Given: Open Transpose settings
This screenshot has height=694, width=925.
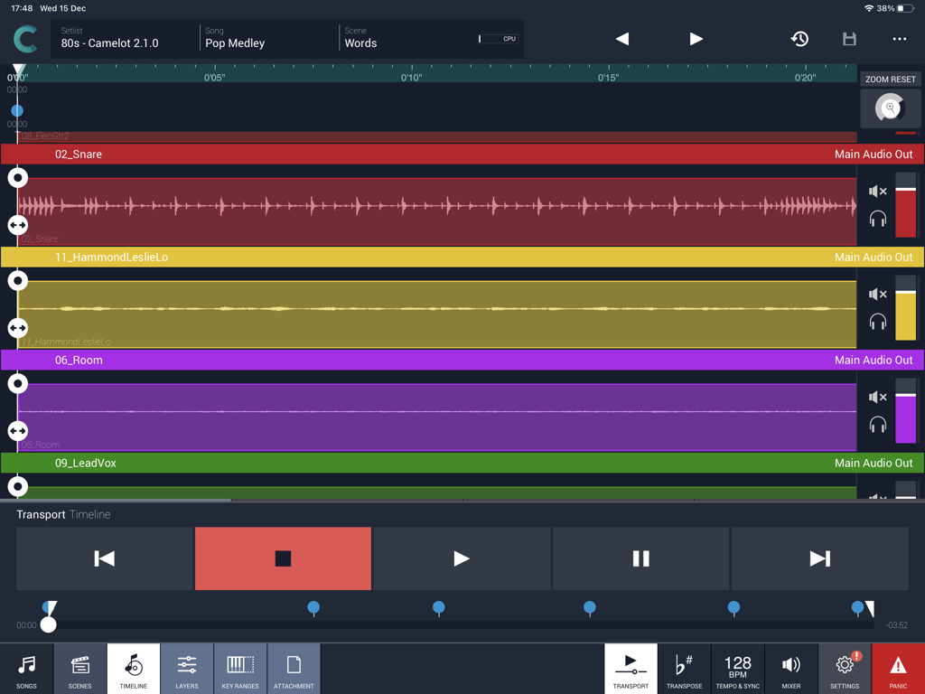Looking at the screenshot, I should (x=684, y=669).
